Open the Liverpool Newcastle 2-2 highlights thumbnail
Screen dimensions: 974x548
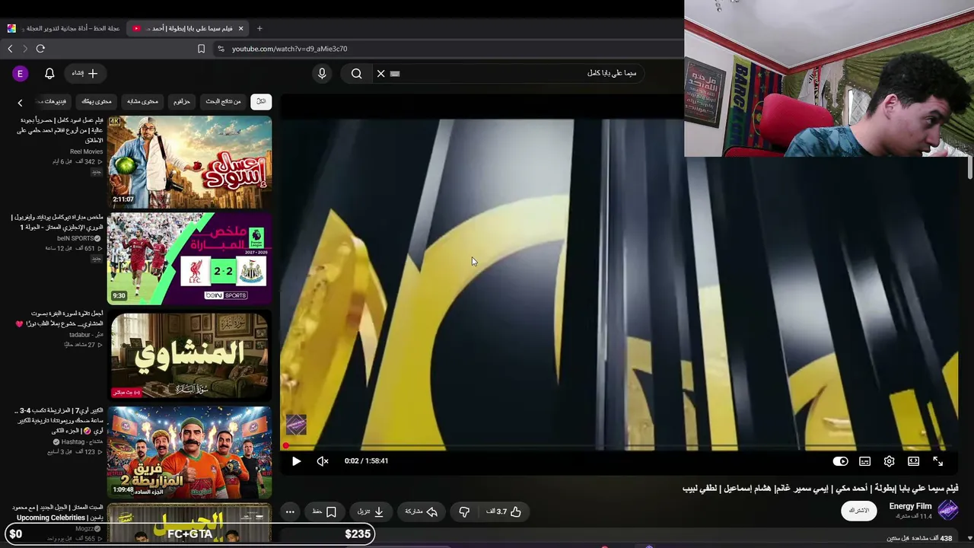[x=189, y=258]
